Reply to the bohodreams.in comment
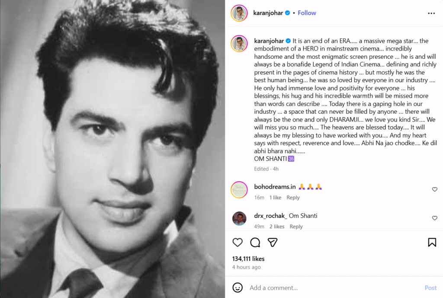443x298 pixels. tap(293, 198)
